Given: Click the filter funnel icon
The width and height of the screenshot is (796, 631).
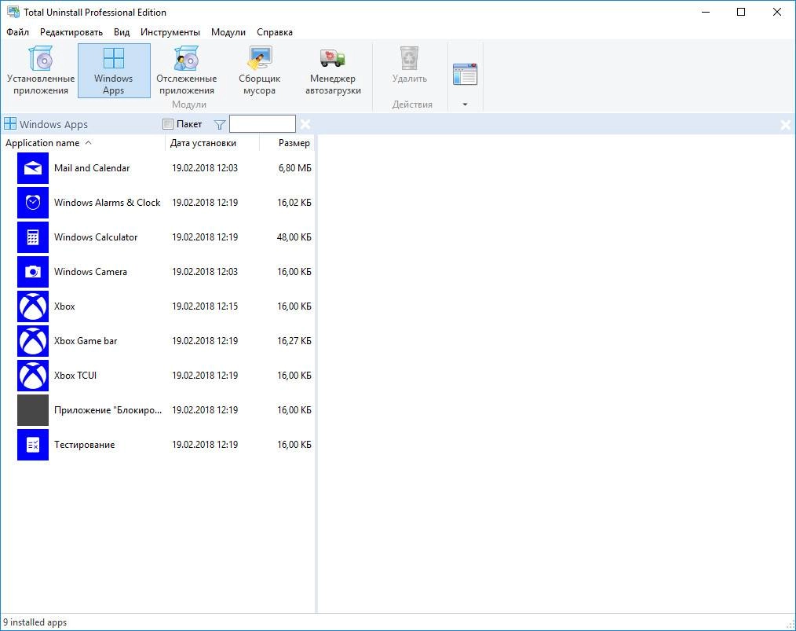Looking at the screenshot, I should point(220,124).
